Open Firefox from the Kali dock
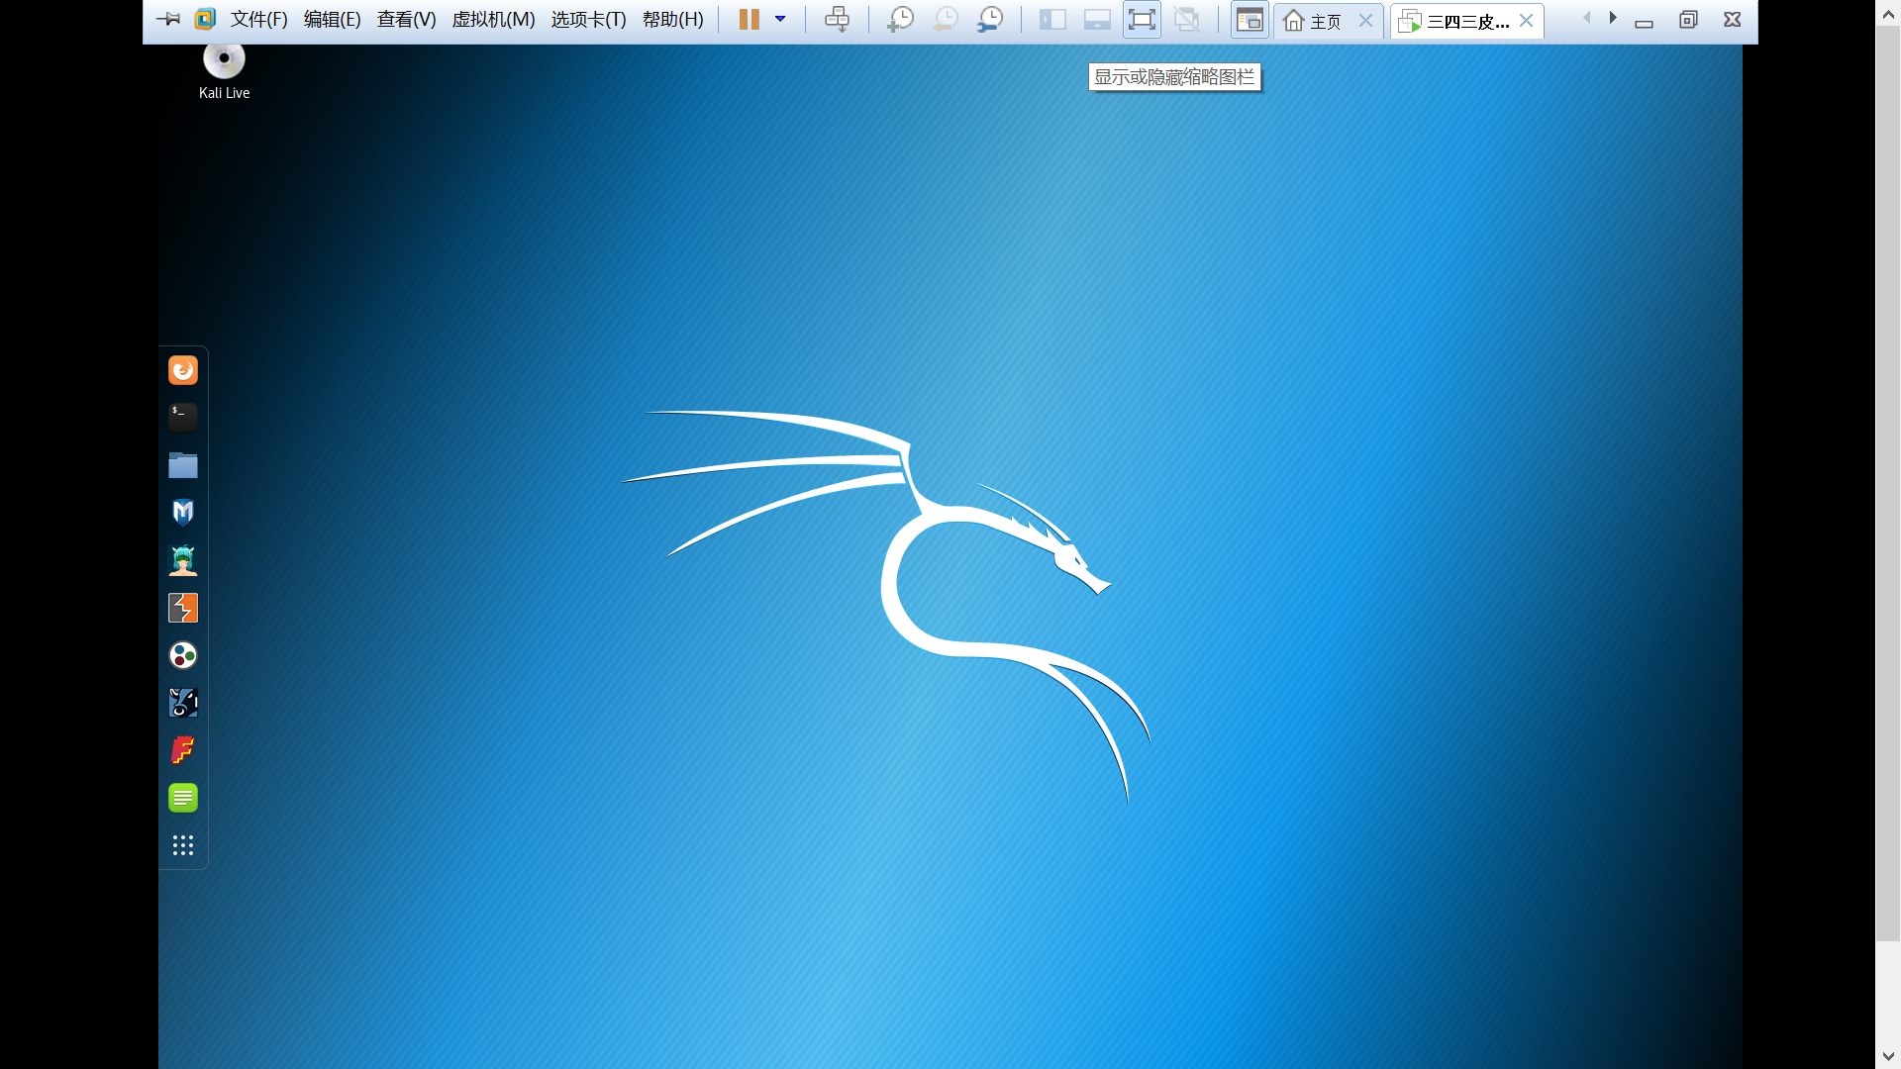 [183, 370]
